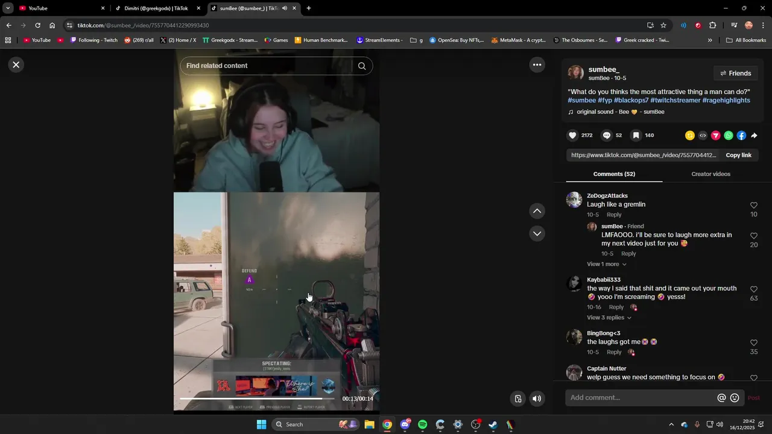This screenshot has width=772, height=434.
Task: Open the embed code icon
Action: 703,136
